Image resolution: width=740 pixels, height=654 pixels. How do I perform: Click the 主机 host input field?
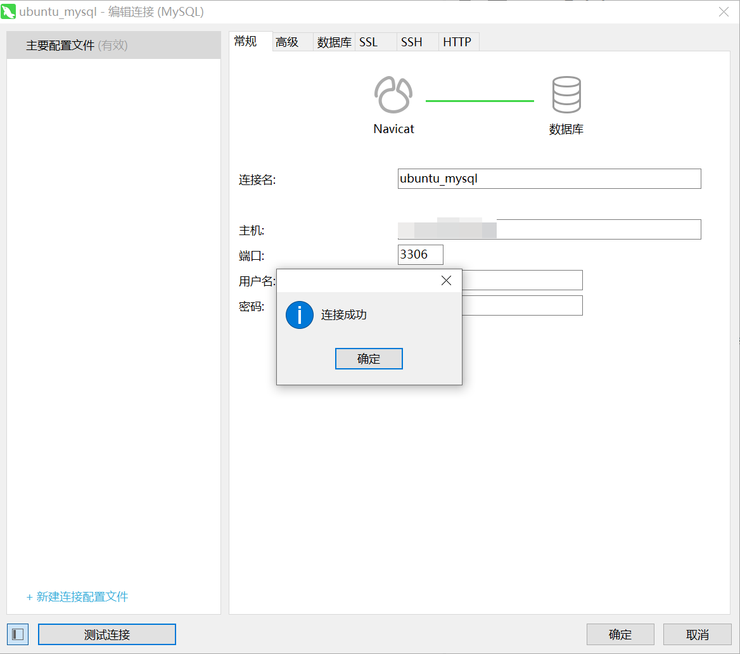(549, 229)
